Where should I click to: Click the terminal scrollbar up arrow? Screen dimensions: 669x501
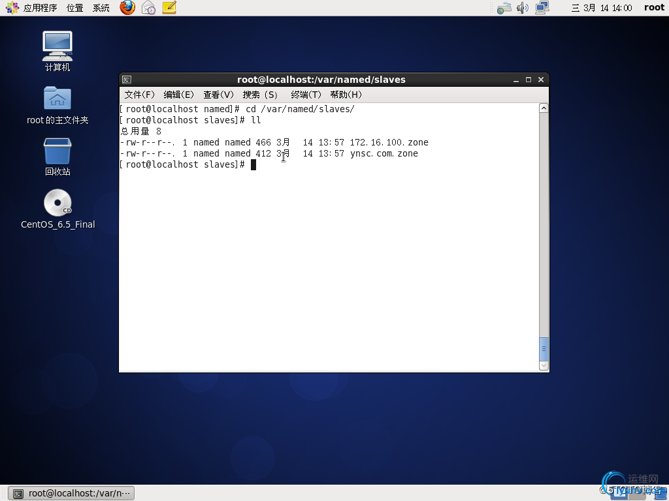[544, 108]
